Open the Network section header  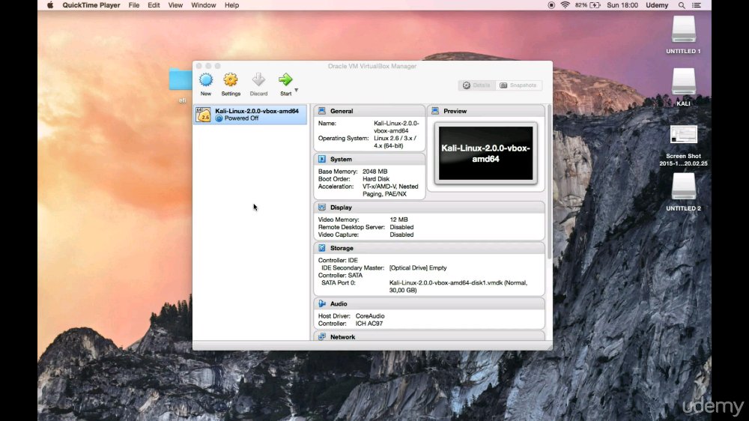click(x=429, y=336)
